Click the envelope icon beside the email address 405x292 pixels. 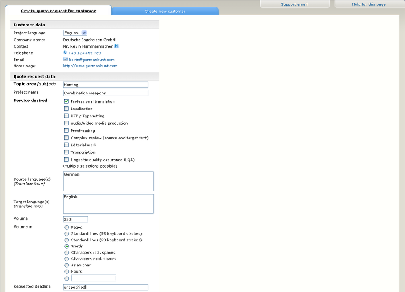(65, 60)
